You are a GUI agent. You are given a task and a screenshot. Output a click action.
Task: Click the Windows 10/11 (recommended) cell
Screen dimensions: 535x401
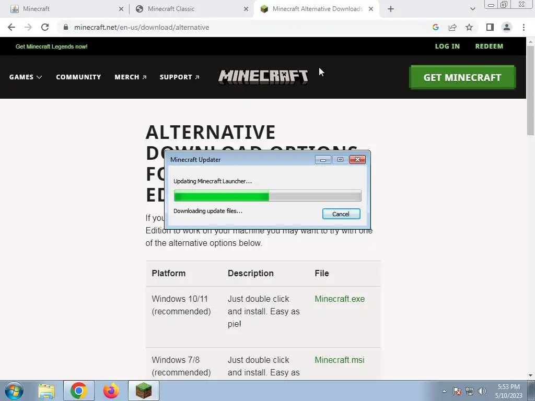pyautogui.click(x=181, y=305)
